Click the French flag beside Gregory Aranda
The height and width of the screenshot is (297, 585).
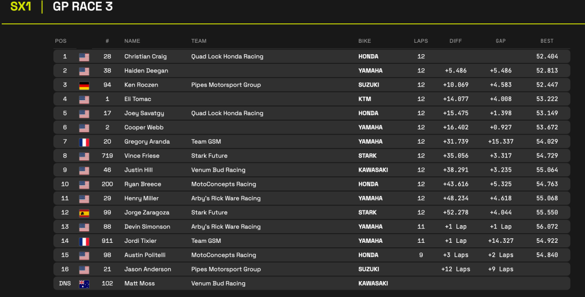[x=85, y=141]
